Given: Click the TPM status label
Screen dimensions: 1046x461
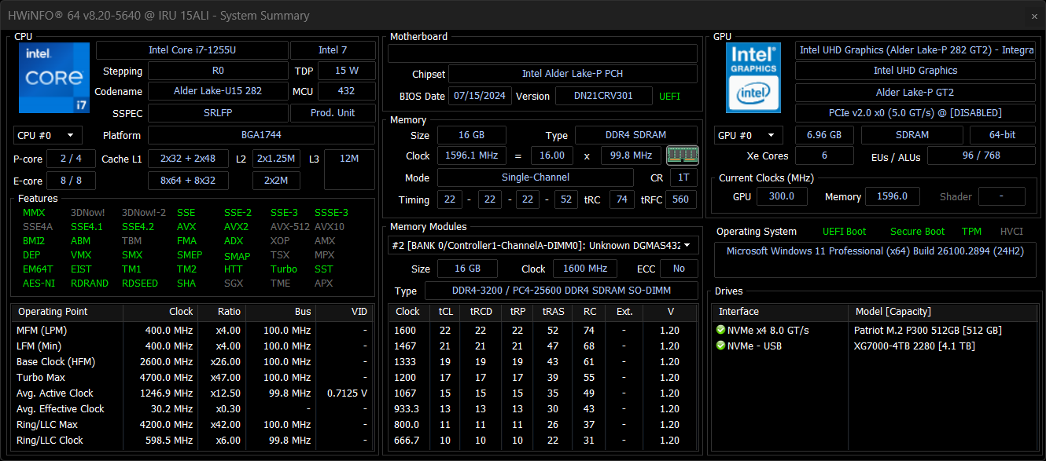Looking at the screenshot, I should (971, 231).
